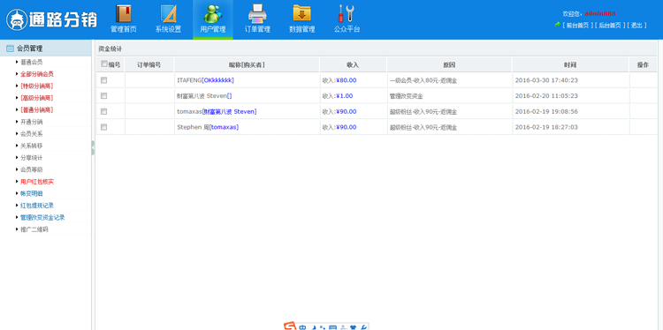Open 订单管理 printer icon
Viewport: 663px width, 330px height.
(257, 13)
